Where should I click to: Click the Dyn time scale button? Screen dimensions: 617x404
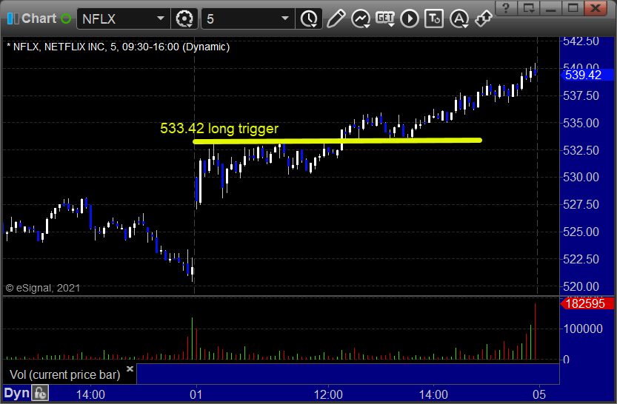(16, 394)
